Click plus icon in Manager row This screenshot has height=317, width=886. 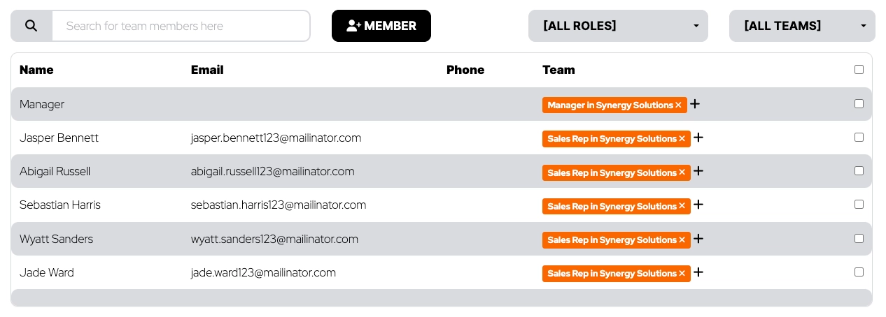(x=695, y=104)
